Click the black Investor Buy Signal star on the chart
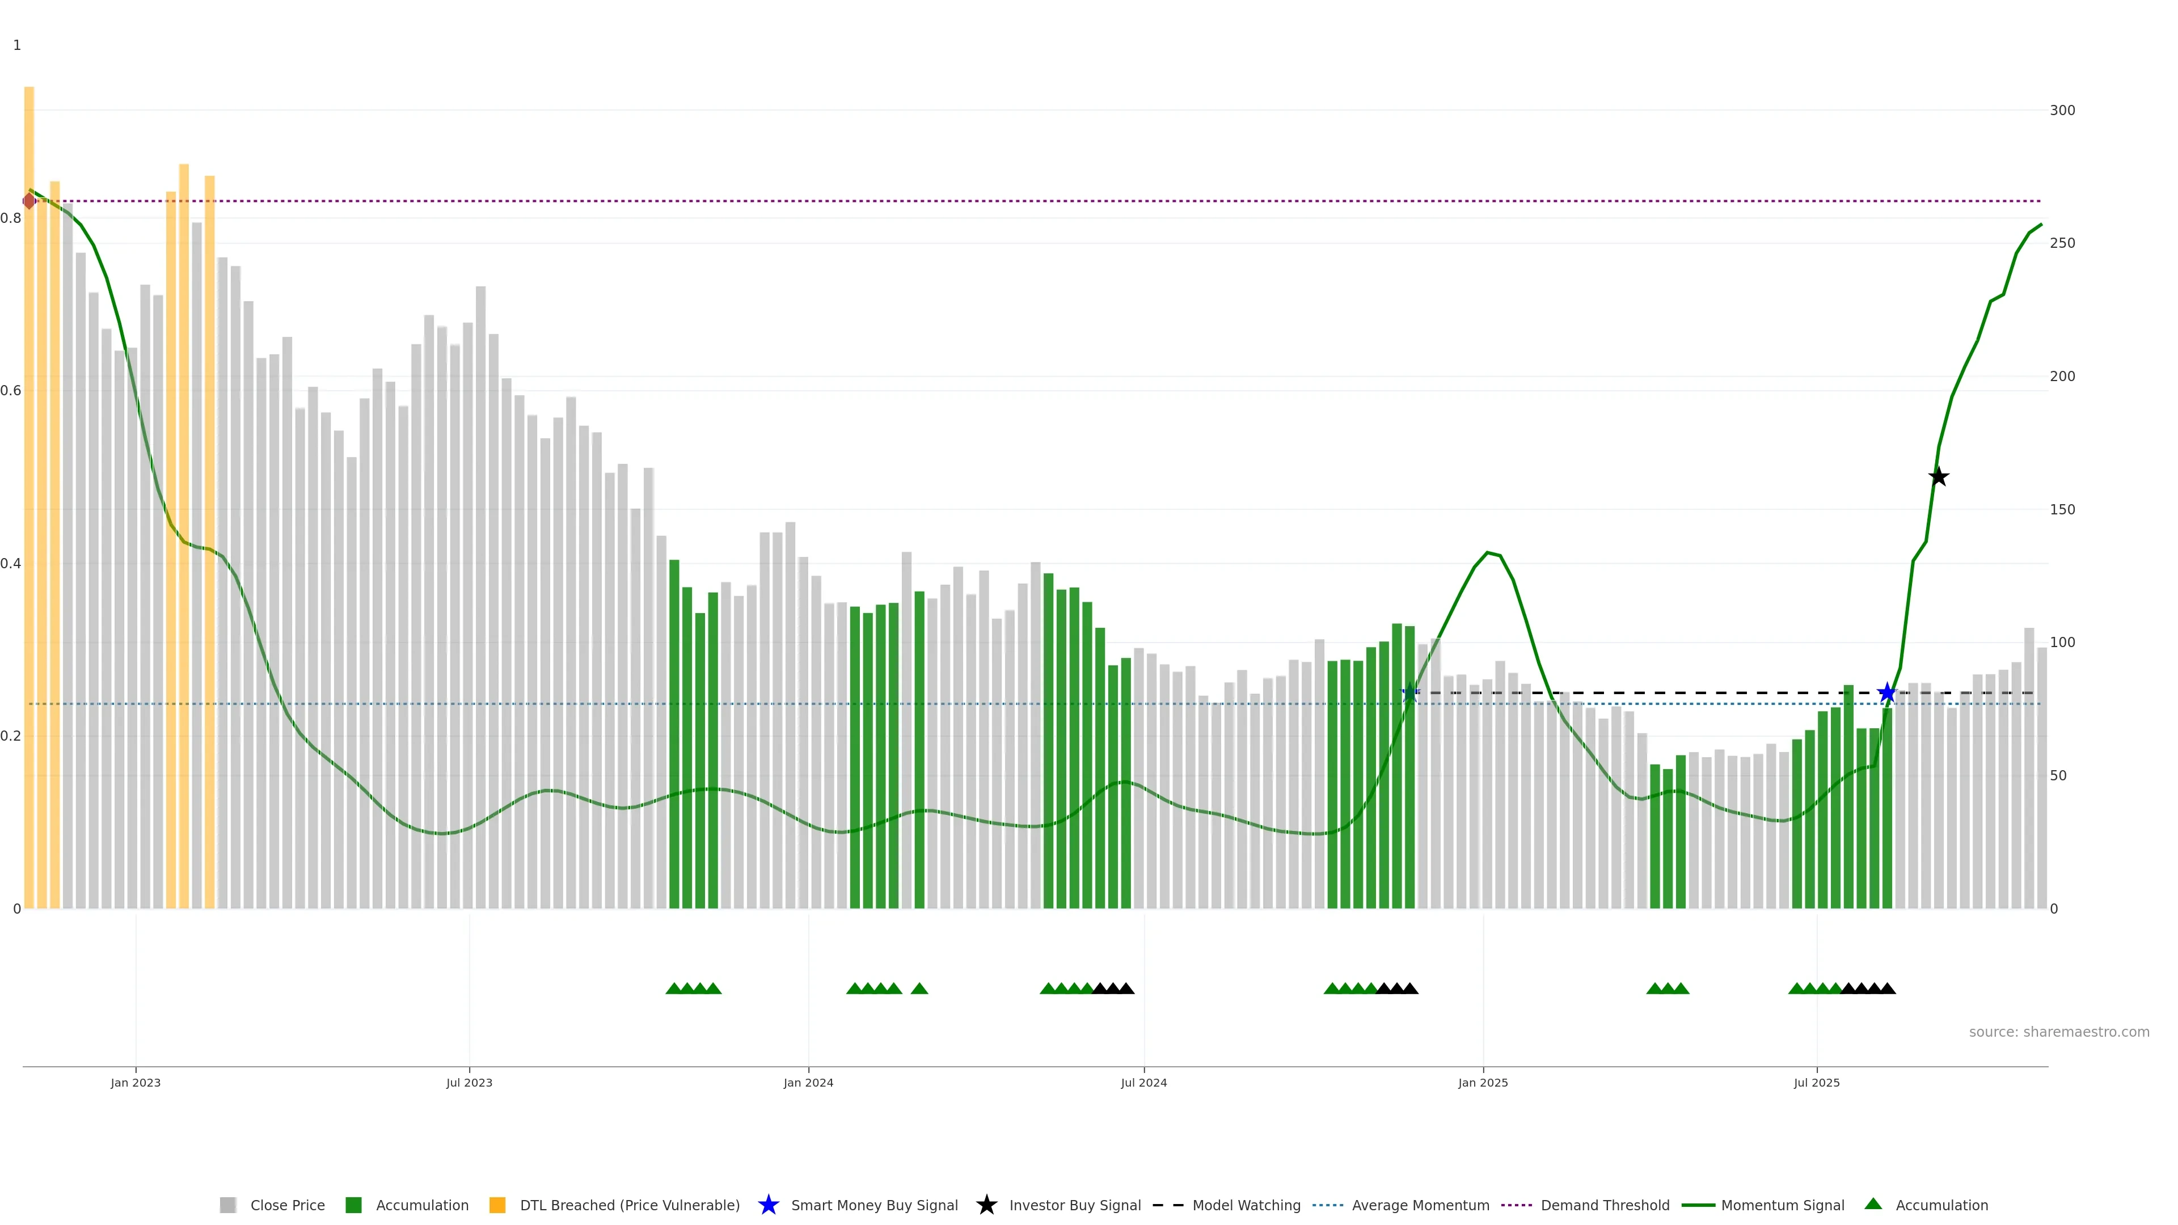The width and height of the screenshot is (2178, 1225). click(1939, 477)
